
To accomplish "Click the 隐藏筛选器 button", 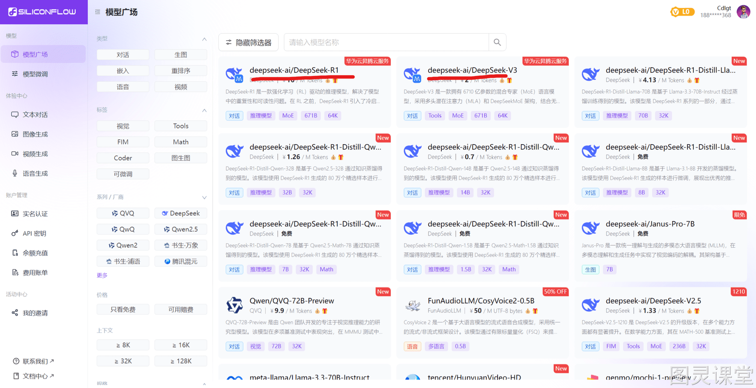I will (249, 43).
